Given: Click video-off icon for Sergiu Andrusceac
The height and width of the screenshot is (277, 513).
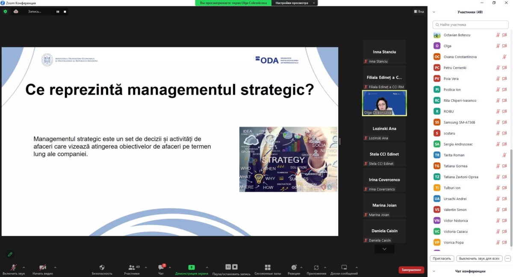Looking at the screenshot, I should point(504,144).
